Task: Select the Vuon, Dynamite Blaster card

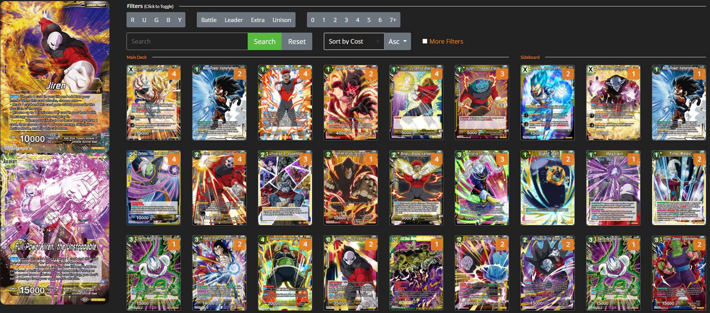Action: [416, 102]
